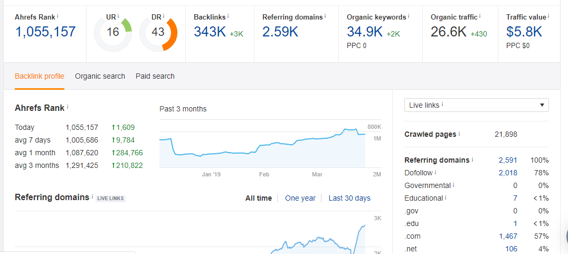Click info icon beside DR gauge label
The height and width of the screenshot is (254, 568).
(164, 16)
